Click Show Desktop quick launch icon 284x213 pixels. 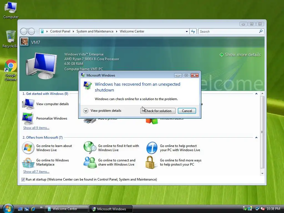point(20,209)
